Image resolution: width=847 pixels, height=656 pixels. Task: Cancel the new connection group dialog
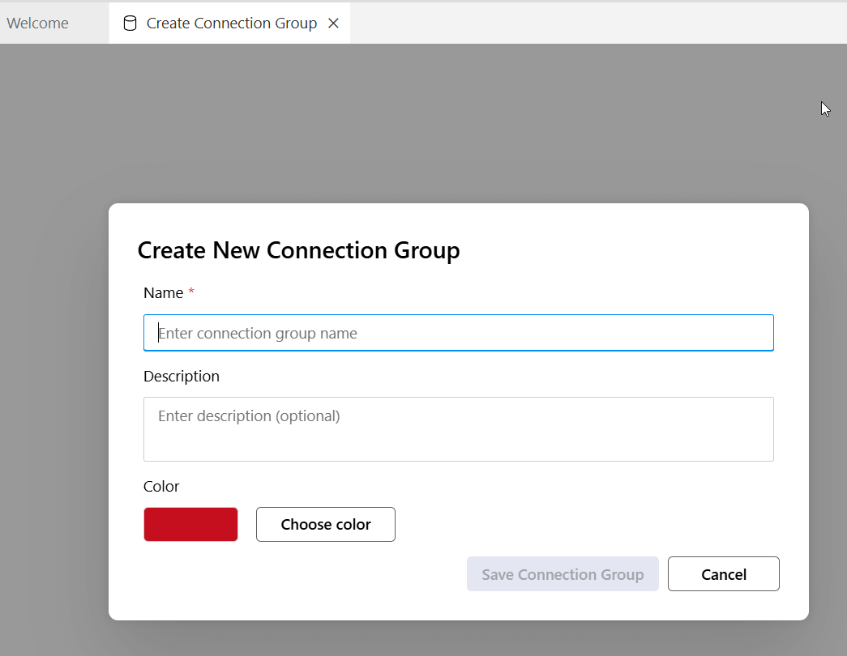click(x=723, y=574)
